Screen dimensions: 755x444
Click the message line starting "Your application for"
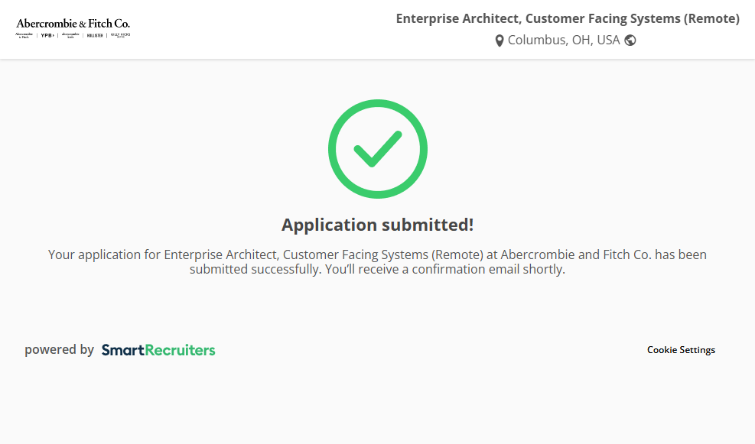(377, 254)
